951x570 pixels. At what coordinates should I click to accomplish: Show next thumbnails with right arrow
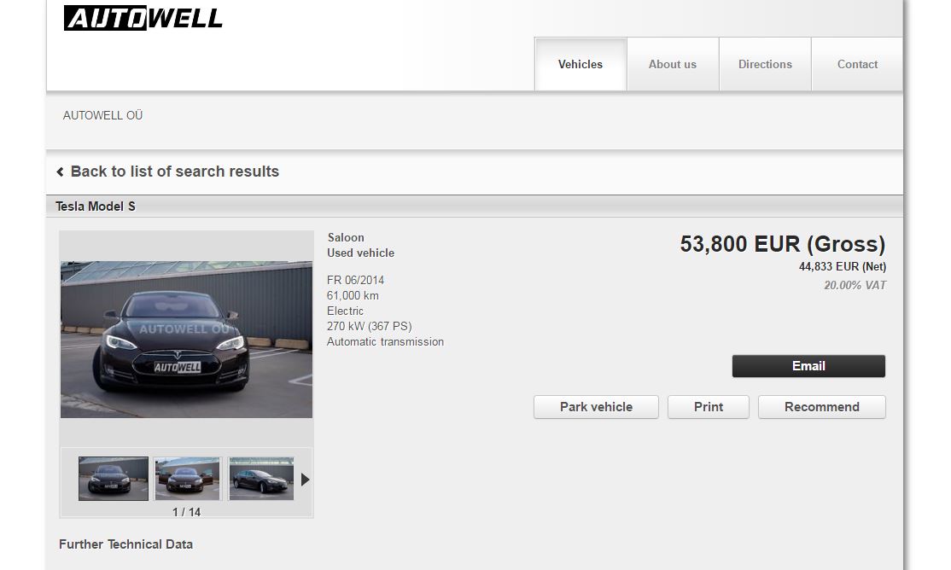pos(305,480)
